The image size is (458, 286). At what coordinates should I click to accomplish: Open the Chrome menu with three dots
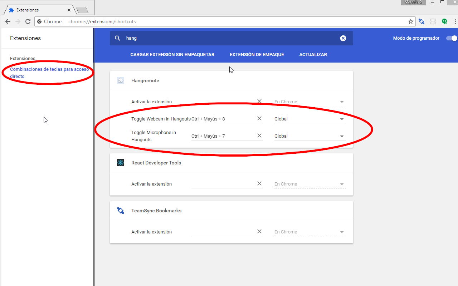[x=455, y=21]
